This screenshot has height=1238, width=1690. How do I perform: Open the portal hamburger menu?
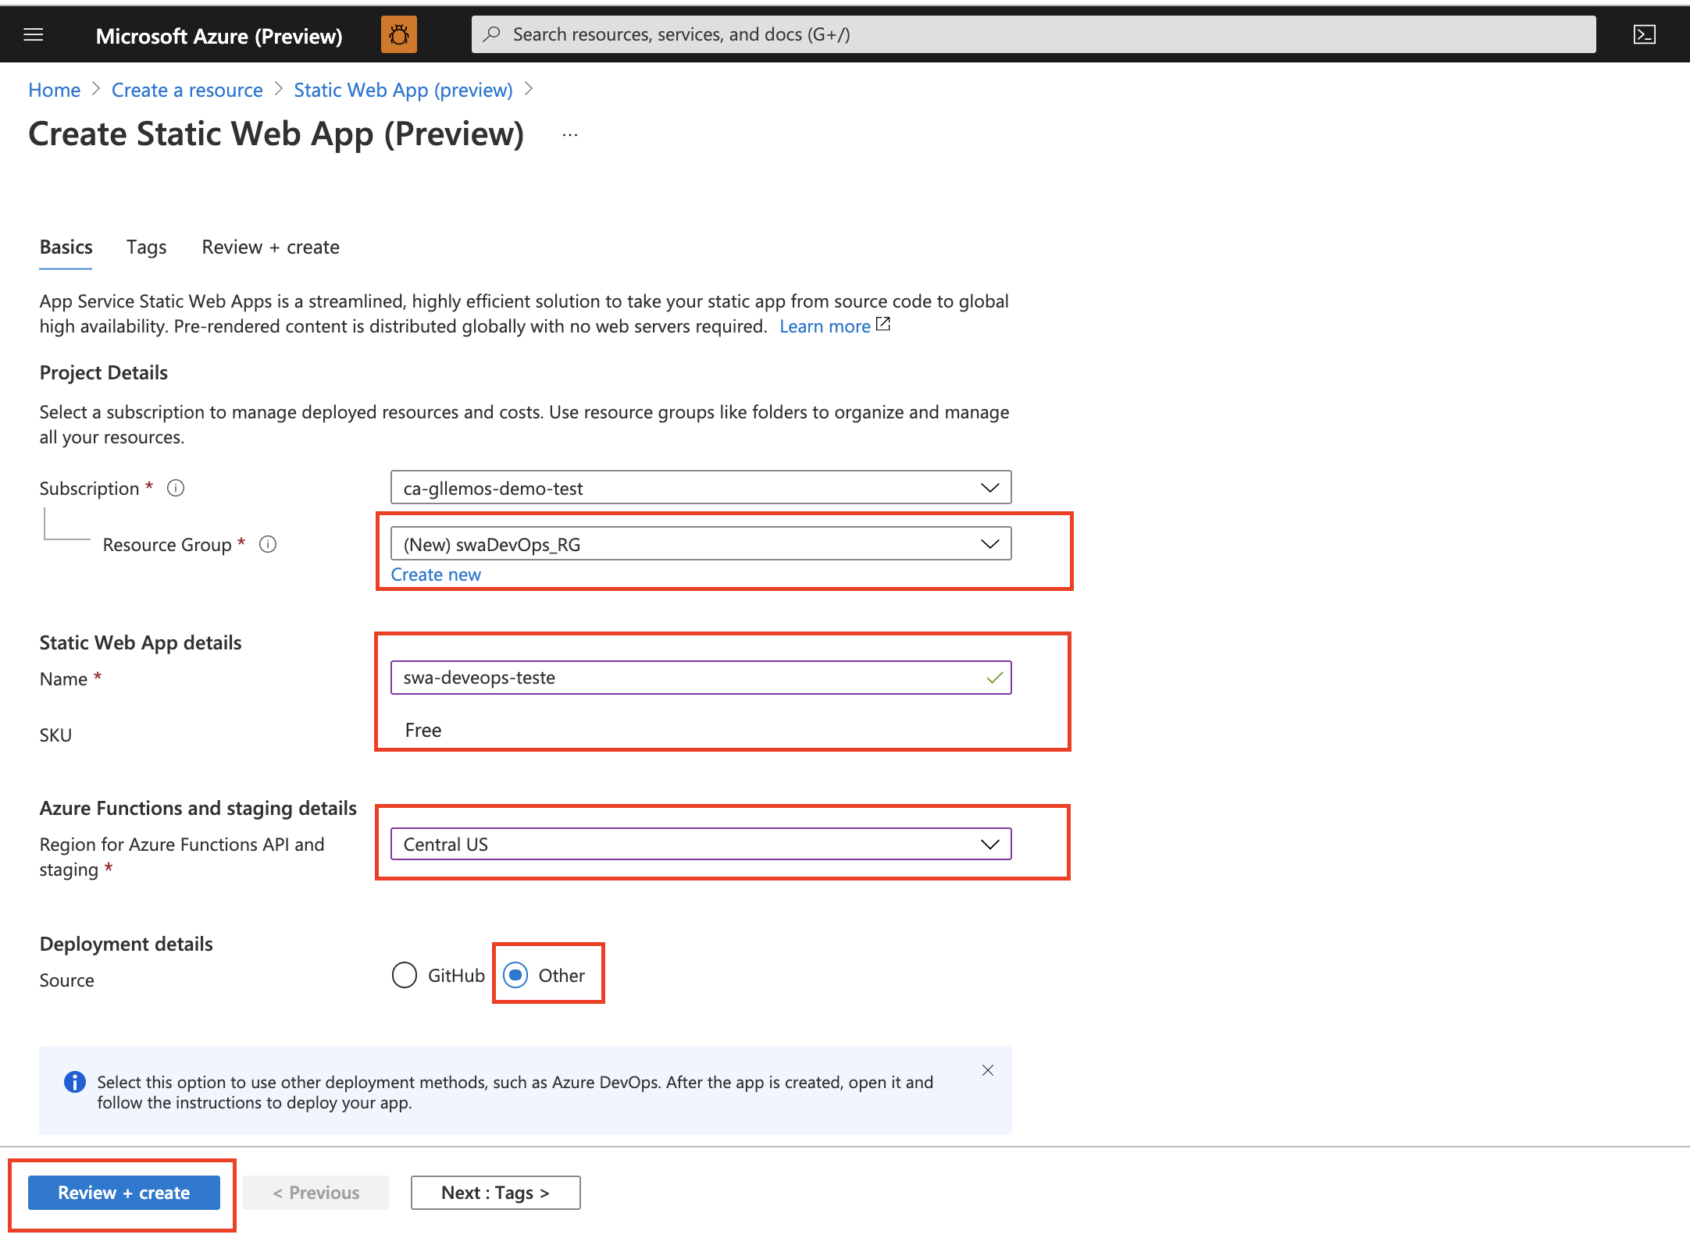pyautogui.click(x=34, y=35)
